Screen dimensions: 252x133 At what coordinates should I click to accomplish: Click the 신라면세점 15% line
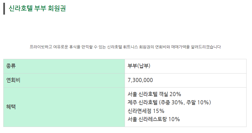click(x=146, y=111)
